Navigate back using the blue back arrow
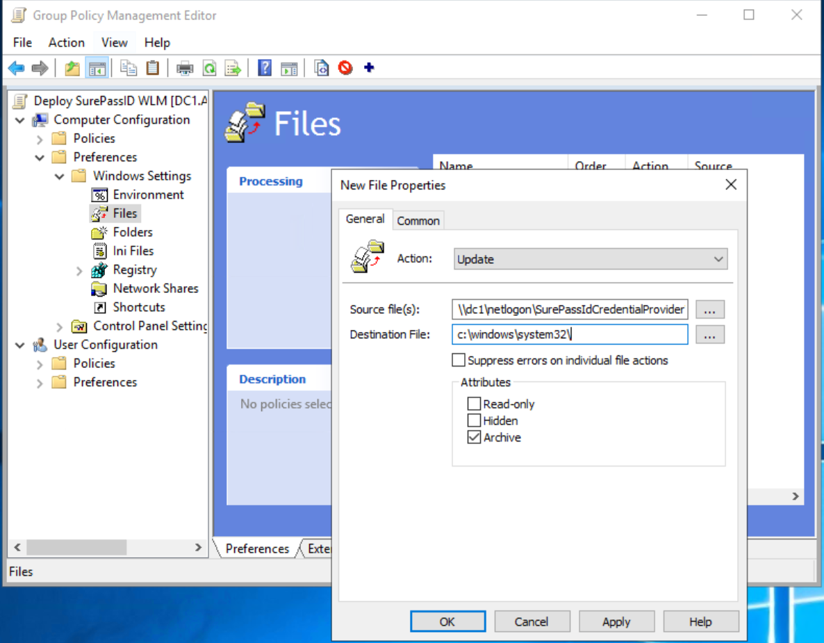Screen dimensions: 824x643 pyautogui.click(x=17, y=67)
